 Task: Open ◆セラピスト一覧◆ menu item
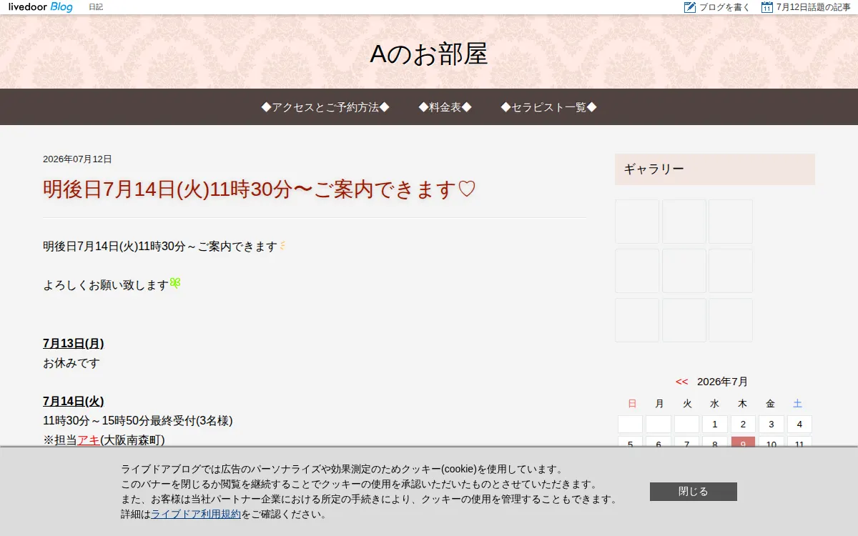(x=549, y=107)
